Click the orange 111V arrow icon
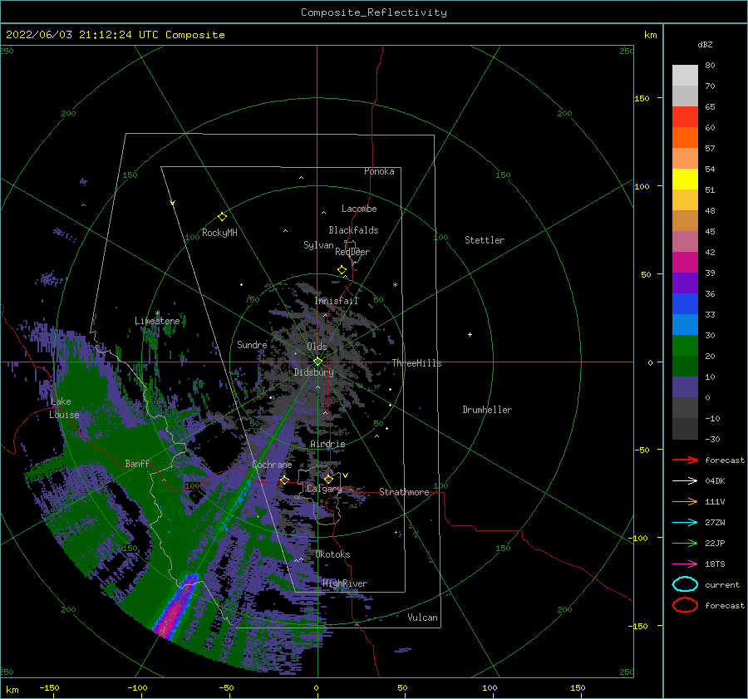This screenshot has height=699, width=748. coord(685,501)
